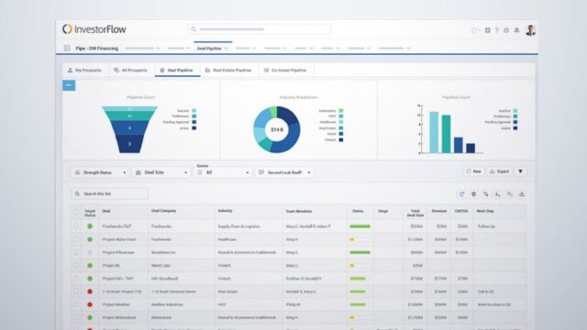The image size is (587, 330).
Task: Tick the select-all checkbox in the table header
Action: (x=76, y=212)
